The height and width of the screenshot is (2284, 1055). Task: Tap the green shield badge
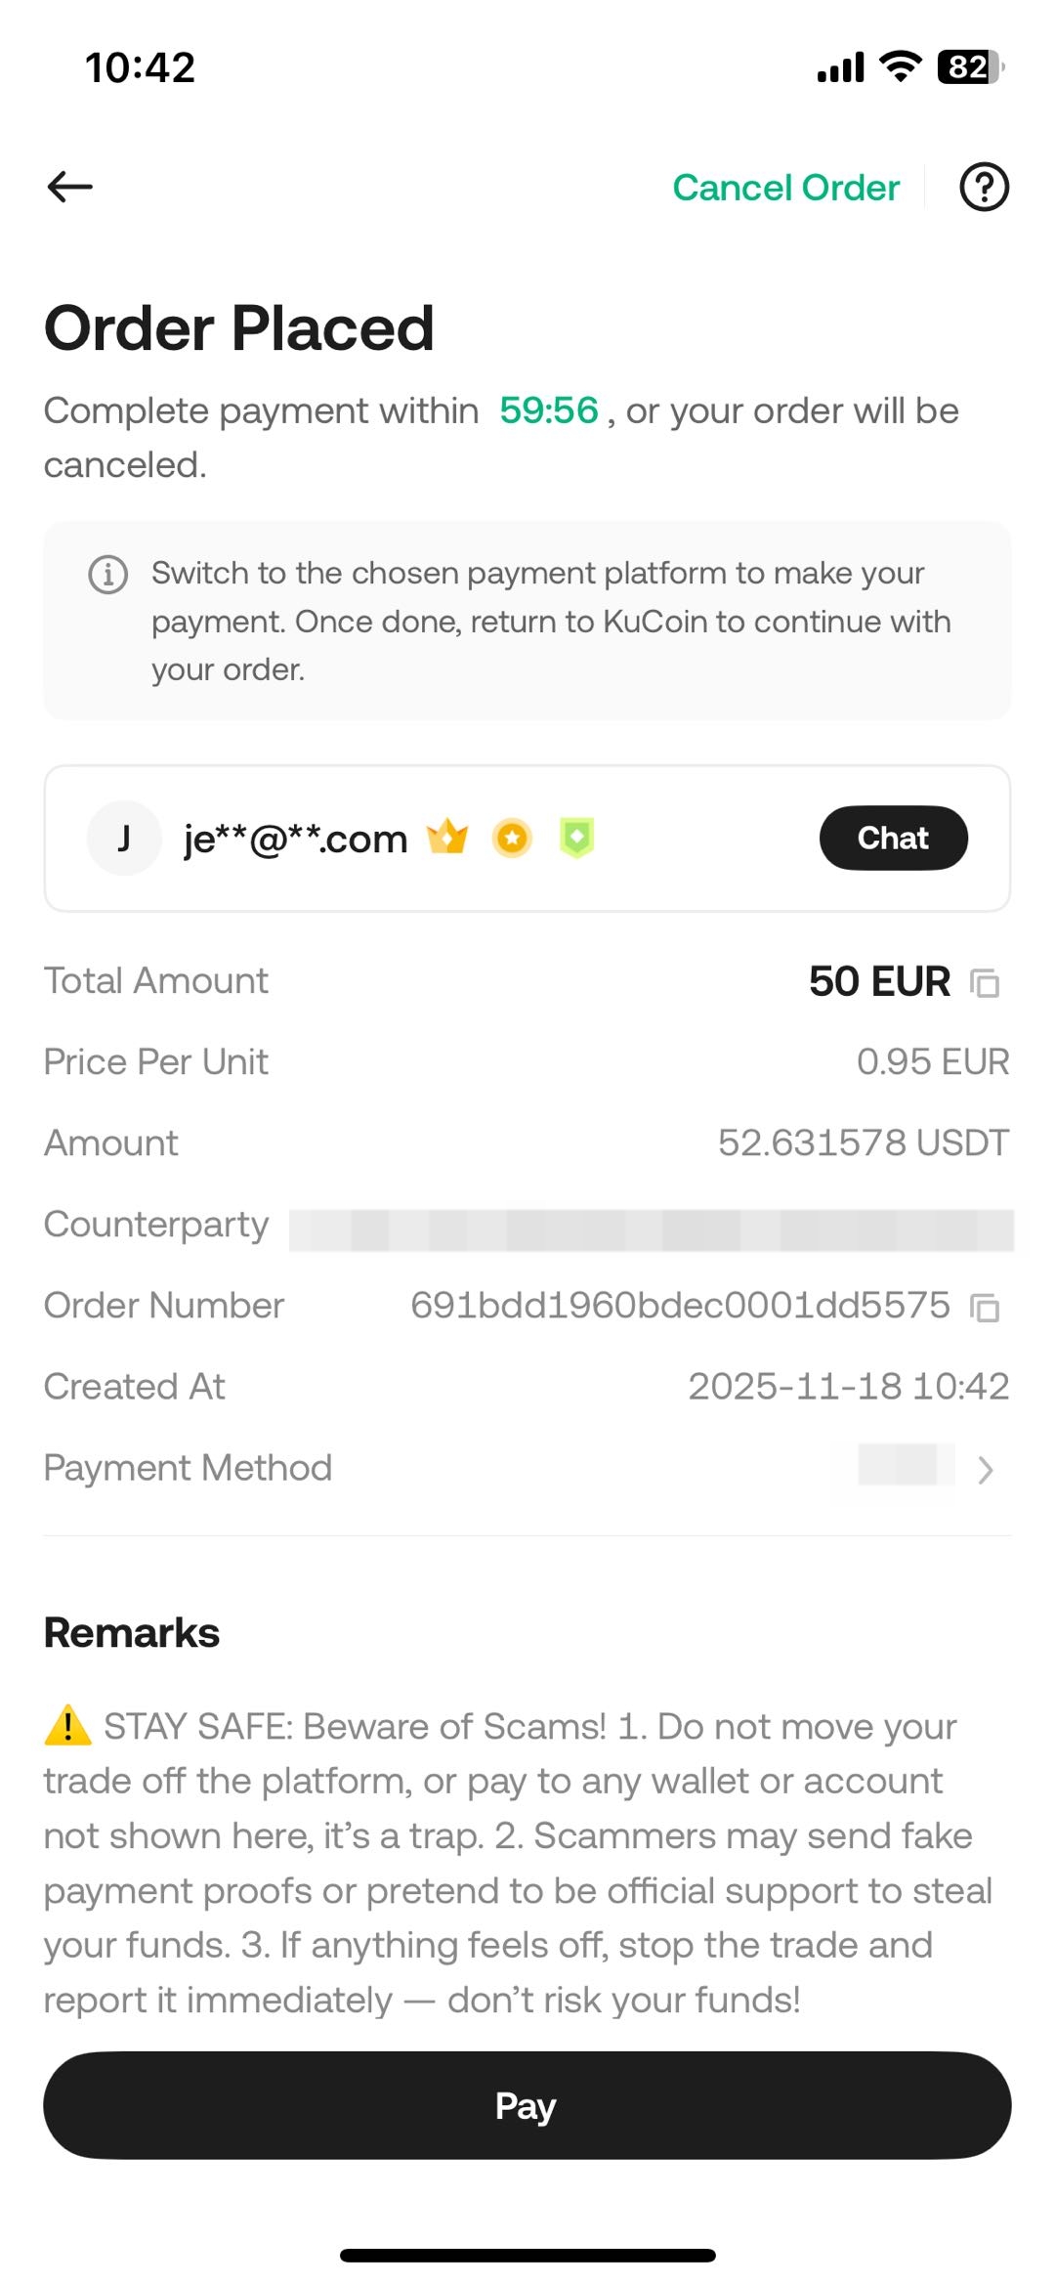point(576,838)
